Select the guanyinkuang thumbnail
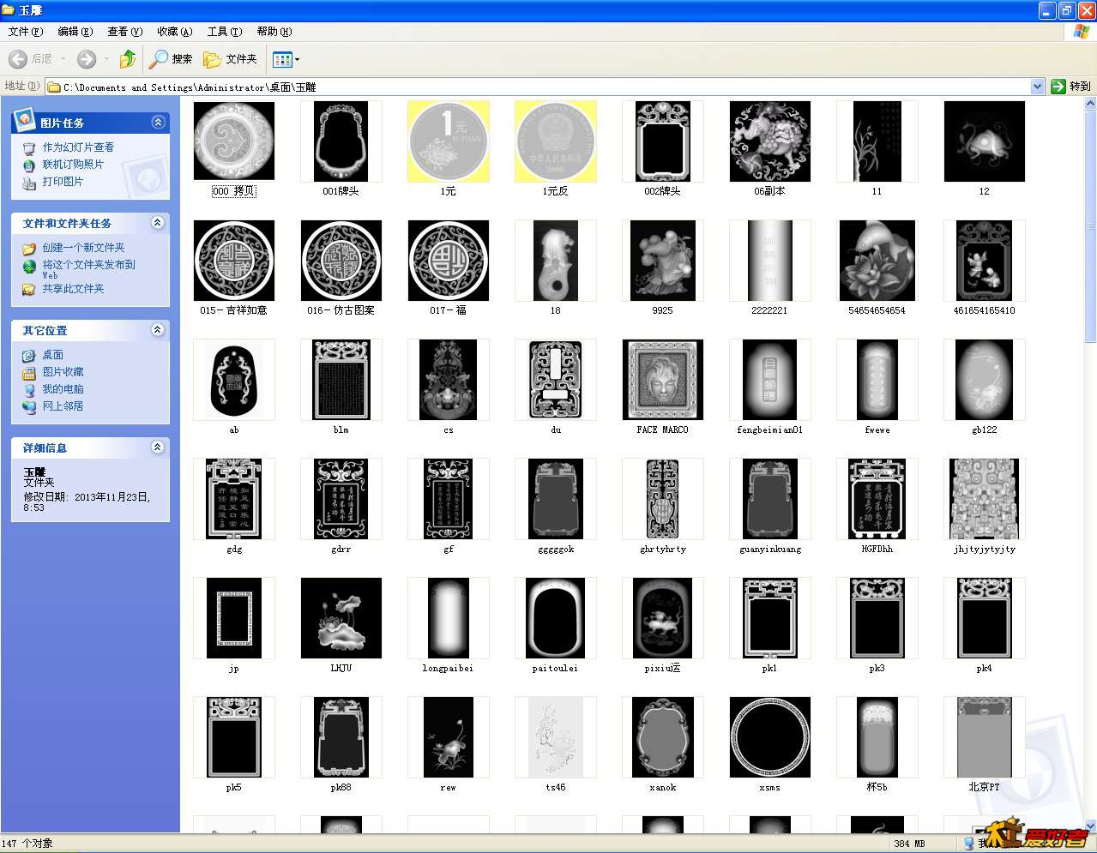Screen dimensions: 1097x853 [x=770, y=499]
